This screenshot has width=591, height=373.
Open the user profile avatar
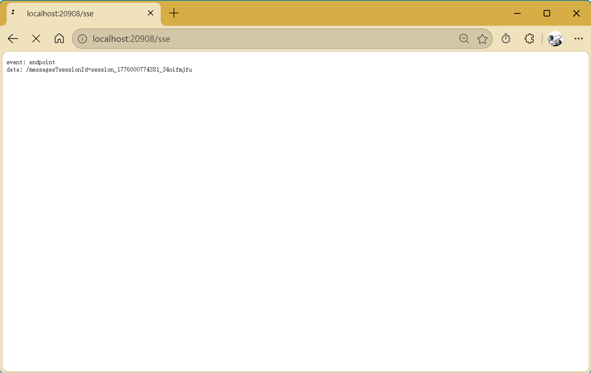pyautogui.click(x=555, y=39)
